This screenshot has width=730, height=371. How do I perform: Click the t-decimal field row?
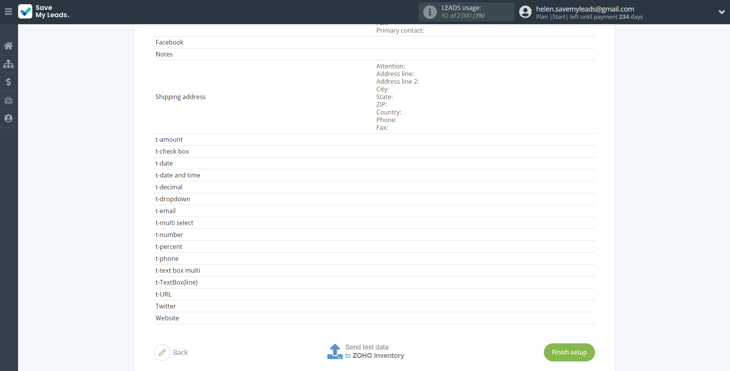tap(375, 187)
